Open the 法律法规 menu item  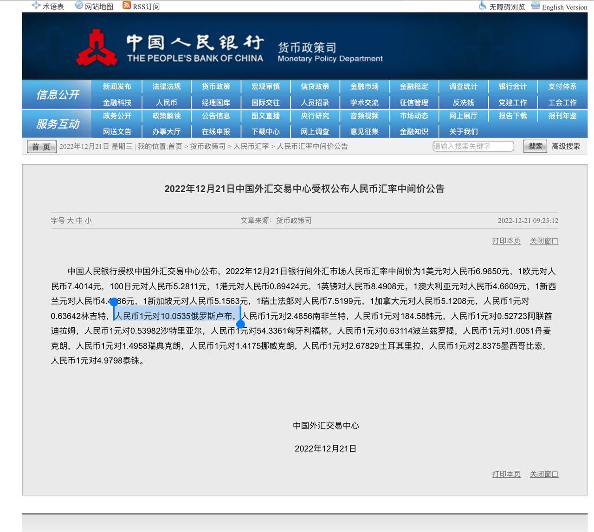[x=167, y=86]
